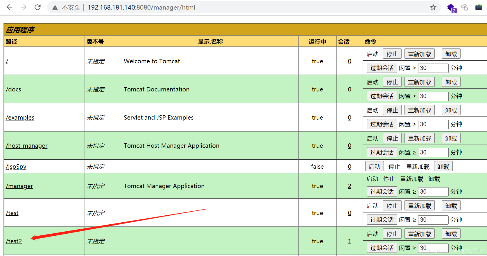
Task: Open the /examples application link
Action: click(20, 118)
